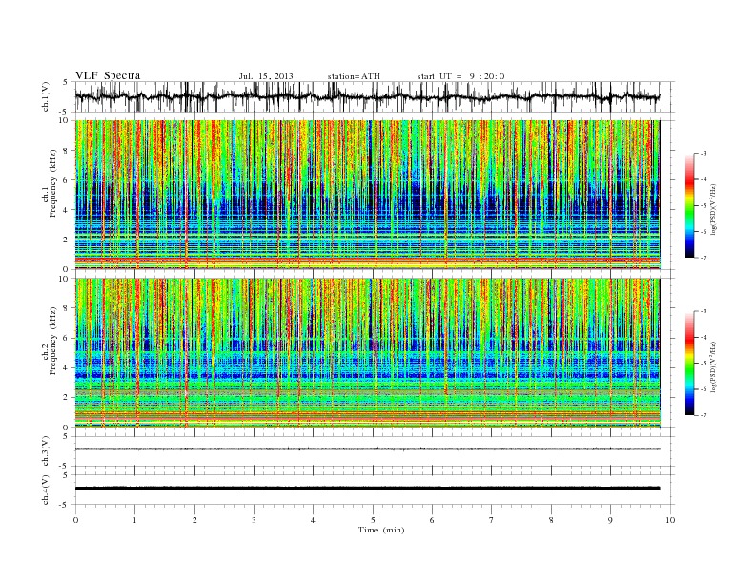755x584 pixels.
Task: Click the '4' kHz tick of ch.2 spectrogram
Action: 67,367
